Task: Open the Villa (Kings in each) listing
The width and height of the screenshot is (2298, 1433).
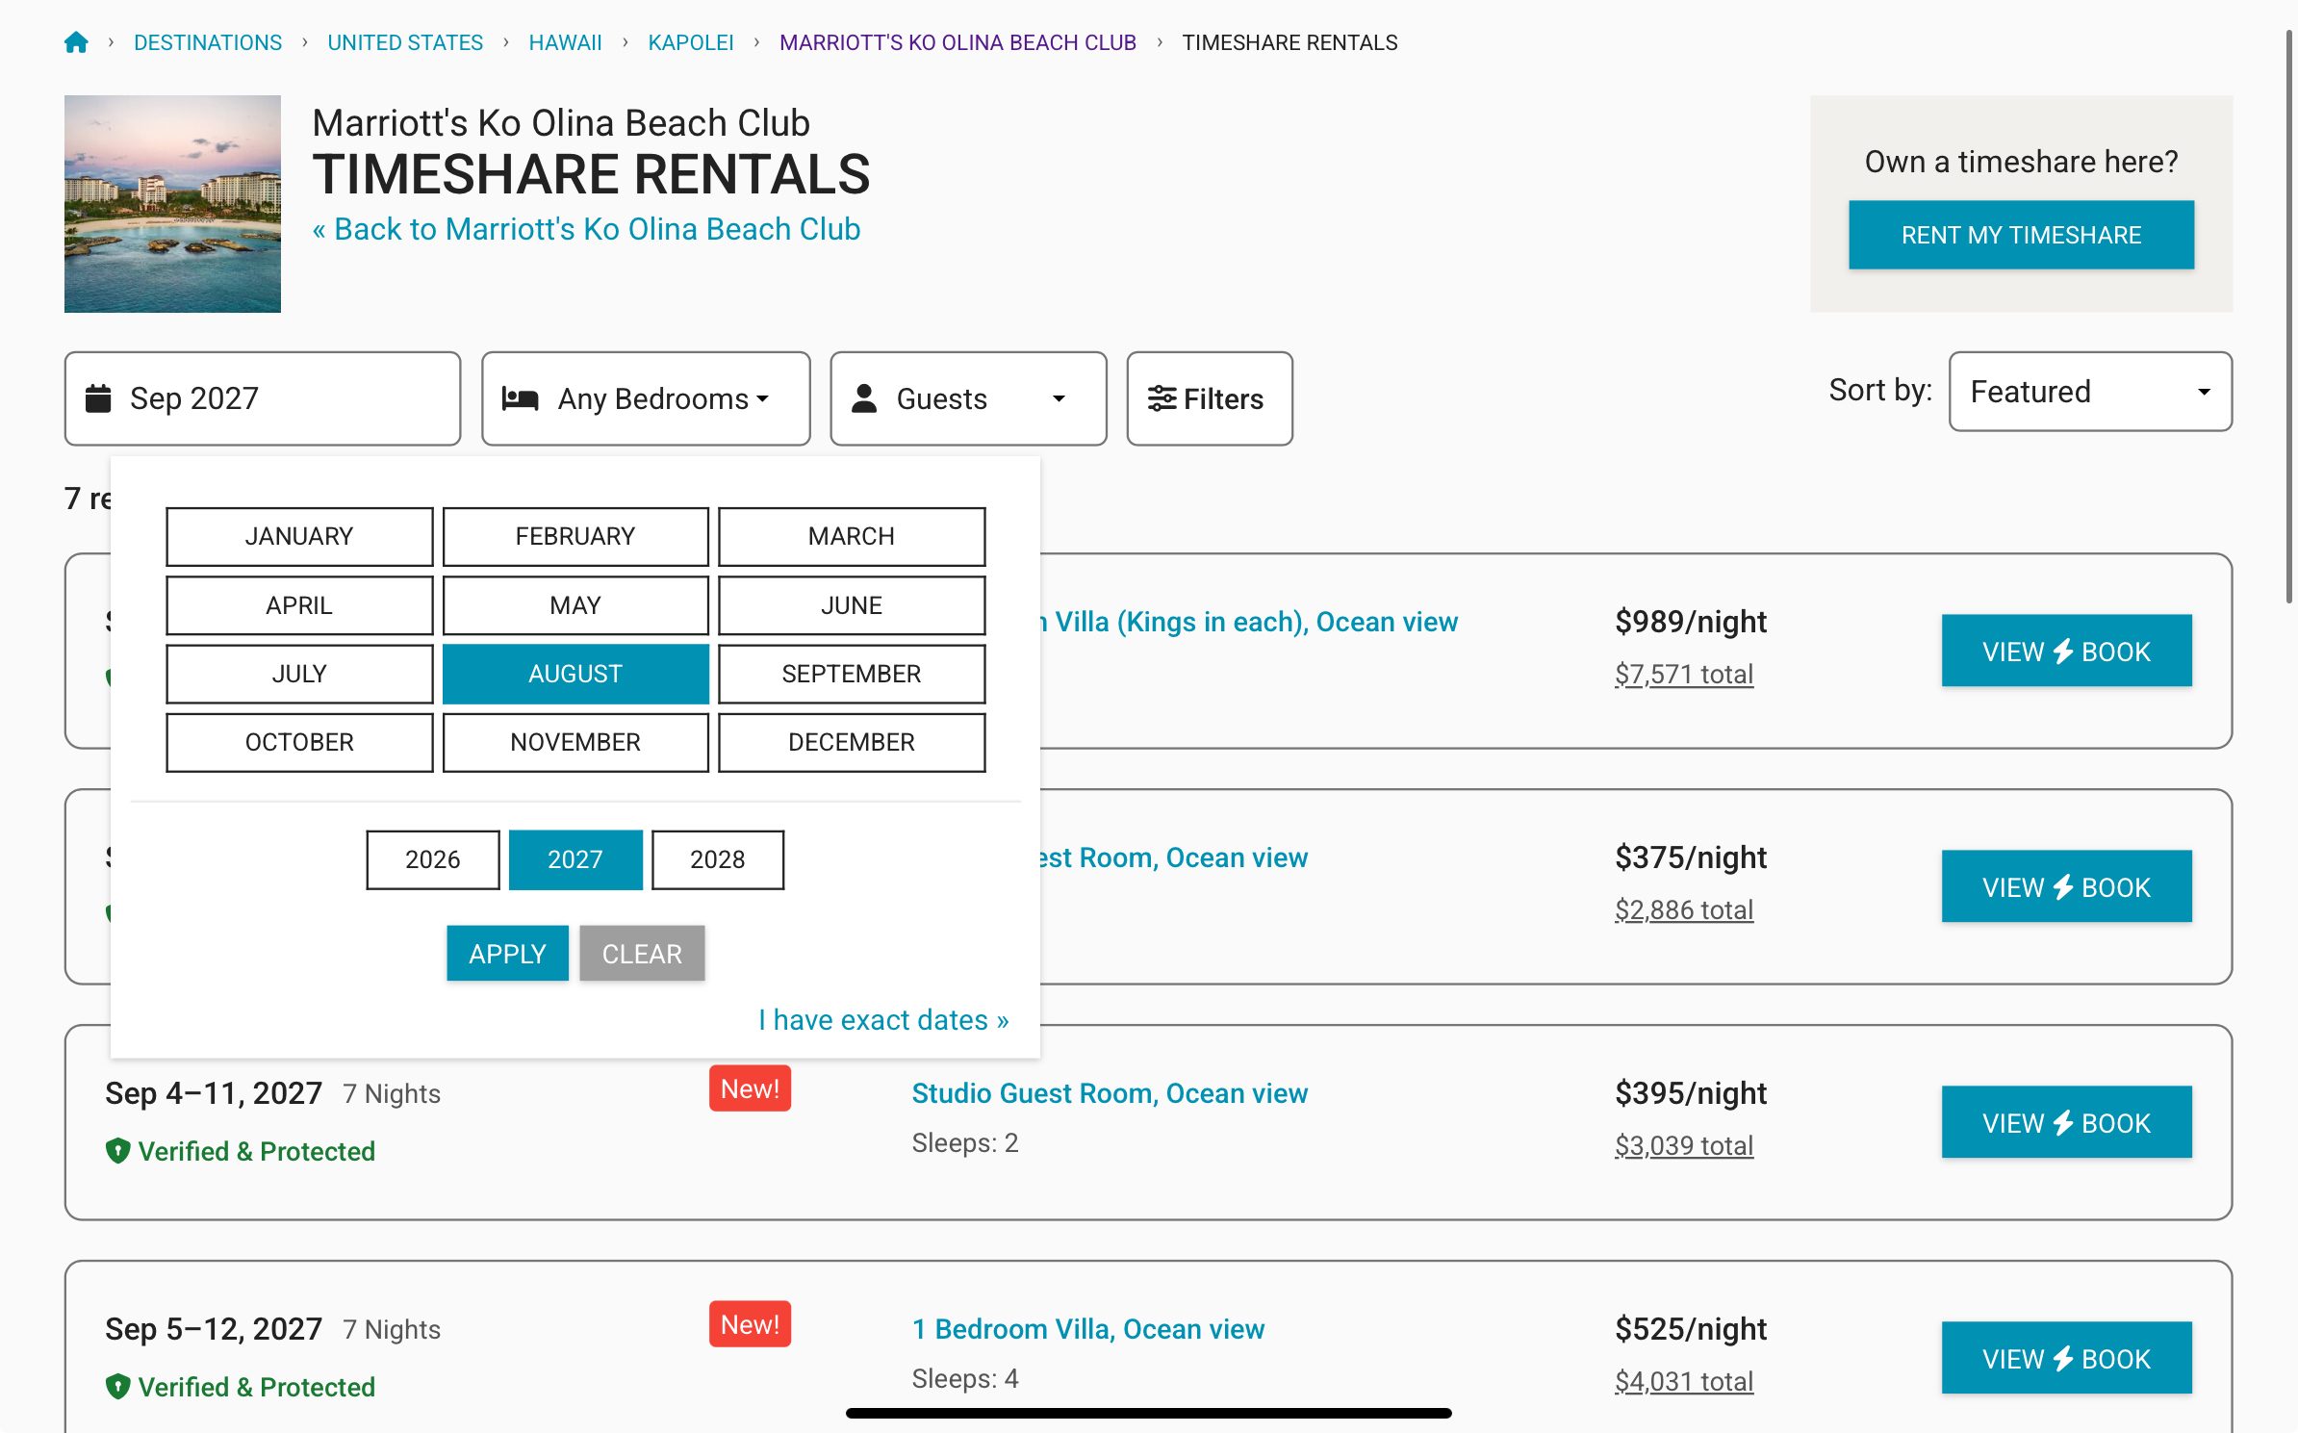Action: click(1249, 622)
